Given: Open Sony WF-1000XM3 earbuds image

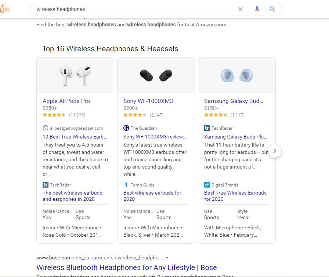Looking at the screenshot, I should (x=156, y=75).
